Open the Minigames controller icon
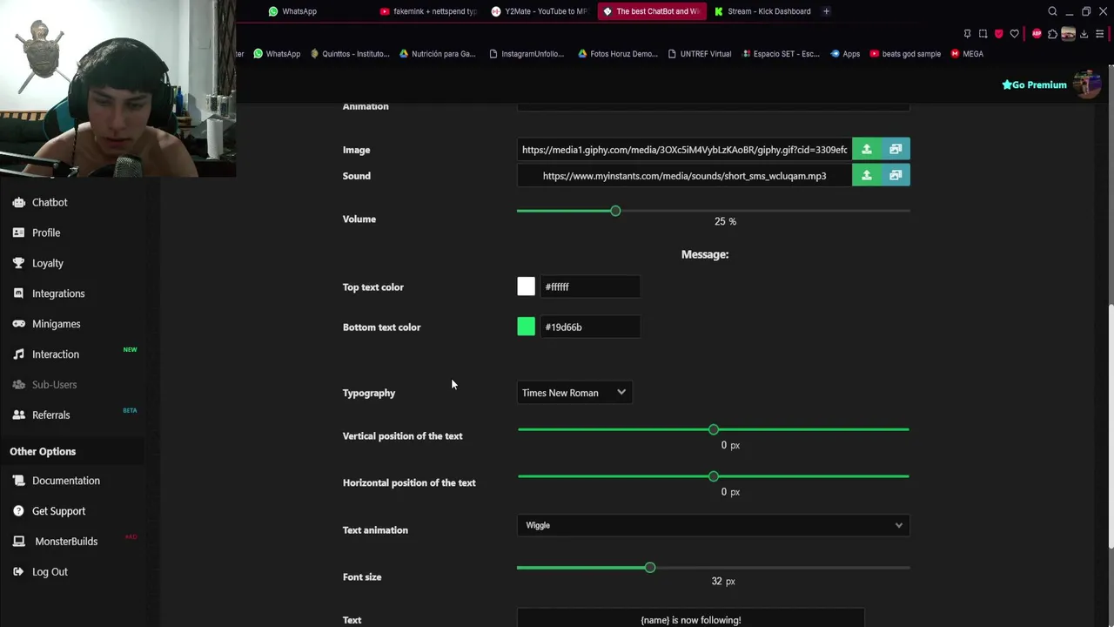The width and height of the screenshot is (1114, 627). pyautogui.click(x=18, y=324)
